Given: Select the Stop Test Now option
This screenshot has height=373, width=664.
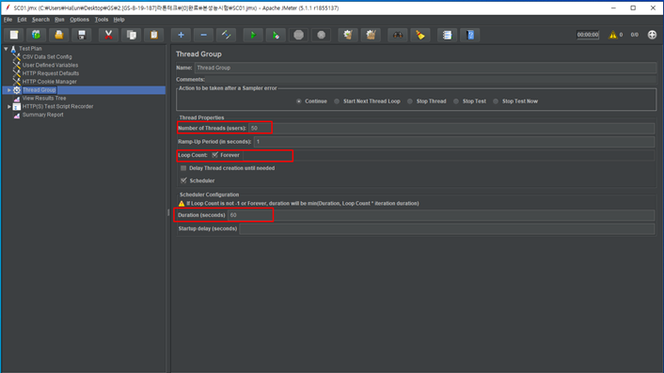Looking at the screenshot, I should pyautogui.click(x=496, y=101).
